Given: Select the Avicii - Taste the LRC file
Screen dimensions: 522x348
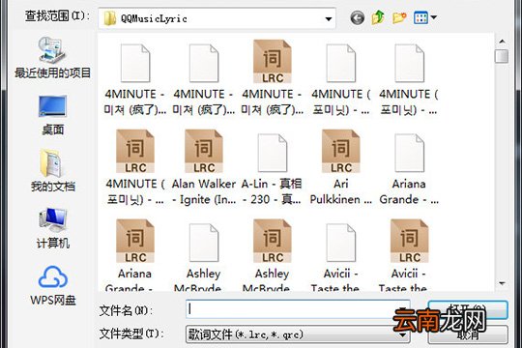Looking at the screenshot, I should (409, 255).
